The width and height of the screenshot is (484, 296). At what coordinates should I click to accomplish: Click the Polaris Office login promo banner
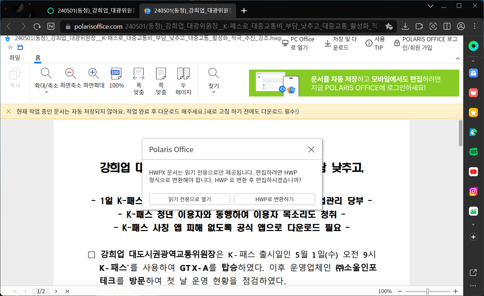click(x=354, y=83)
